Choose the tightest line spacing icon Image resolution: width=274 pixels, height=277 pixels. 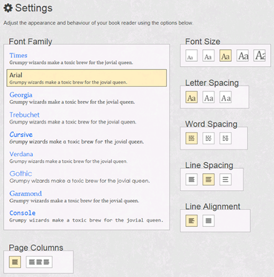[x=192, y=179]
